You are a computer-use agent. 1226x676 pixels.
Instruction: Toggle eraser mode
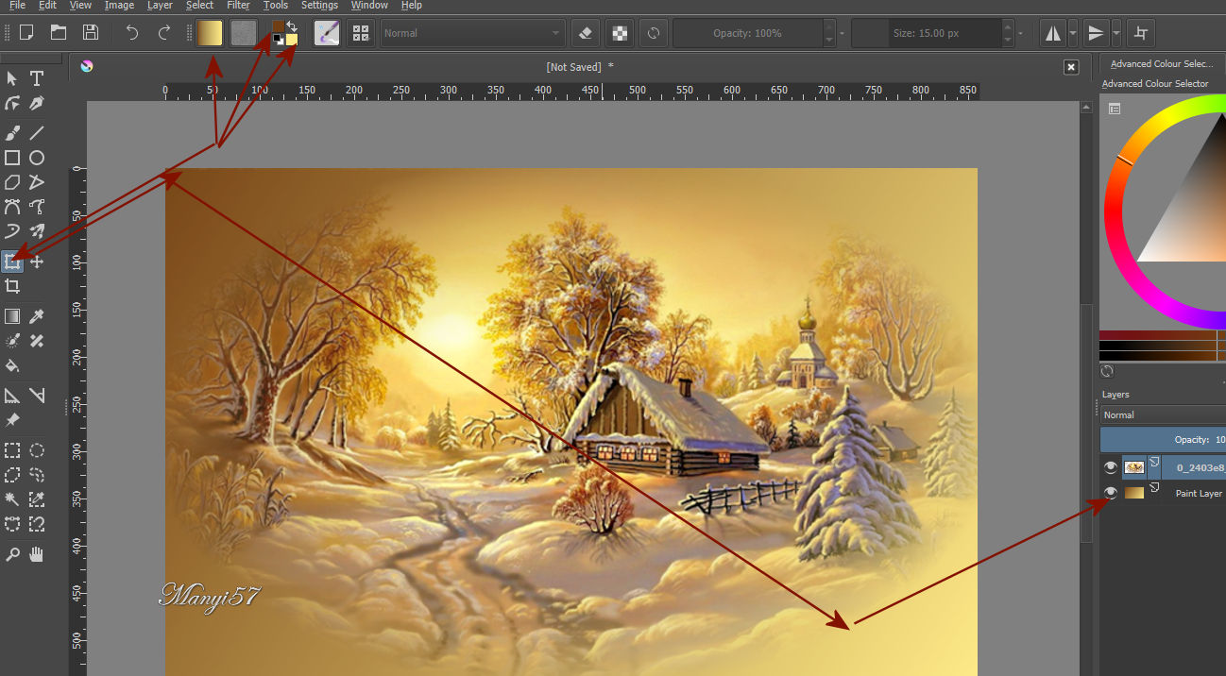point(585,33)
